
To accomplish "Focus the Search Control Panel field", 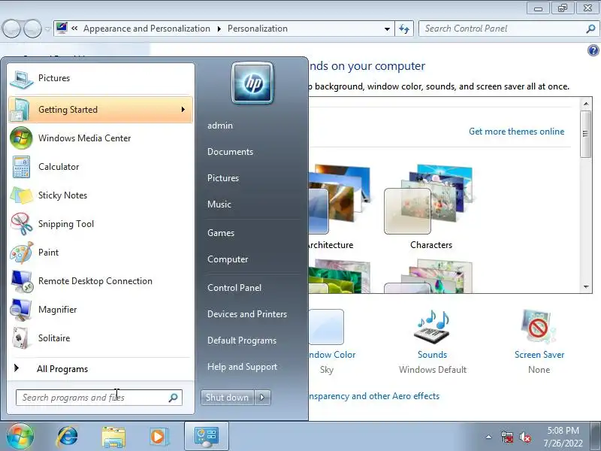I will (x=508, y=29).
